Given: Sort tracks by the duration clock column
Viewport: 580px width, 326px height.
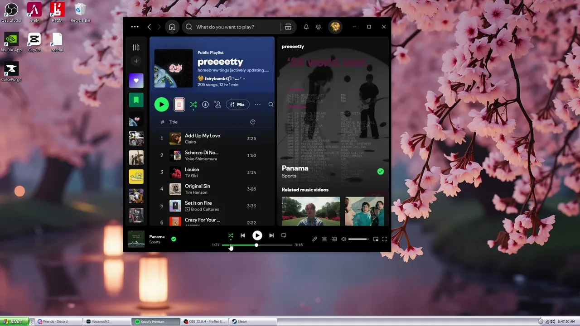Looking at the screenshot, I should click(253, 122).
